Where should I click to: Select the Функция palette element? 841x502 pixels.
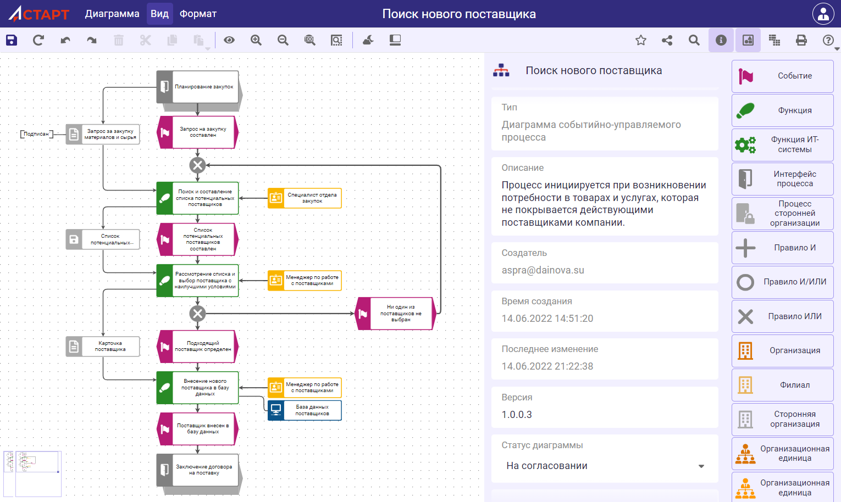(783, 110)
